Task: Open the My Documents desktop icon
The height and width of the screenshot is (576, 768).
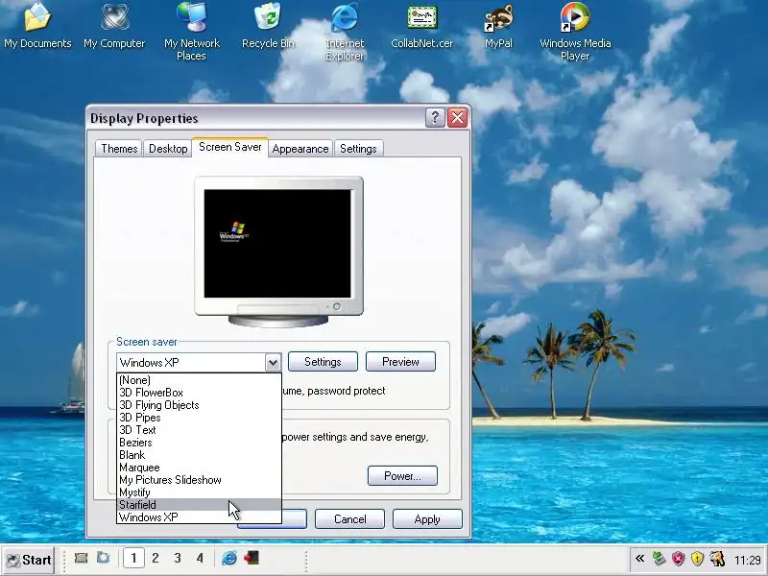Action: pyautogui.click(x=37, y=27)
